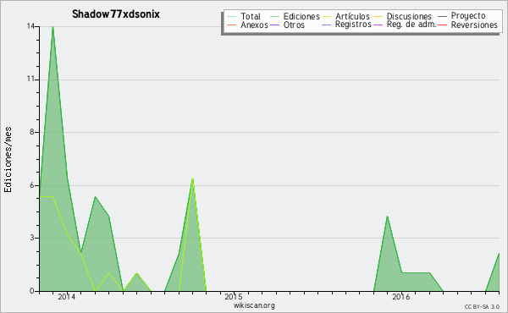
Task: Click the late-2015 peak near 4 edits
Action: coord(387,217)
